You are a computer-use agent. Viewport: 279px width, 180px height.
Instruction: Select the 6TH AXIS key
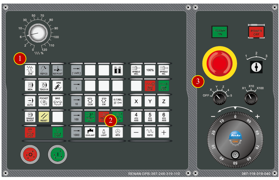[164, 117]
